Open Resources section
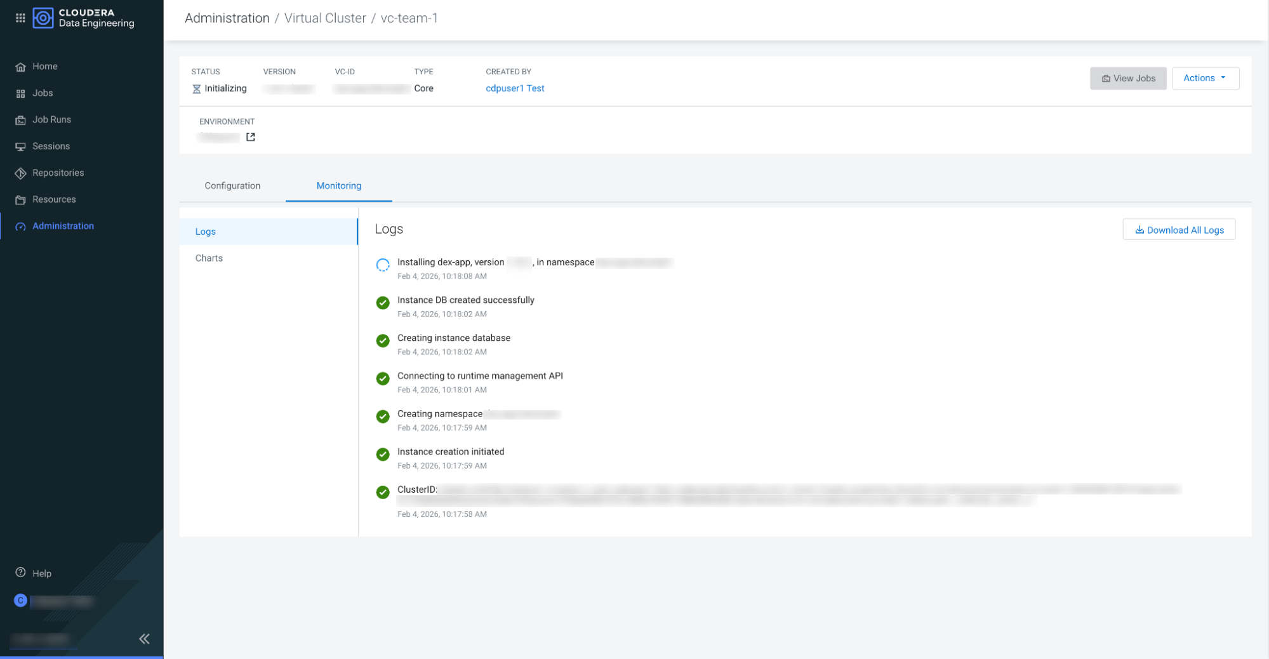The height and width of the screenshot is (659, 1269). pyautogui.click(x=53, y=200)
